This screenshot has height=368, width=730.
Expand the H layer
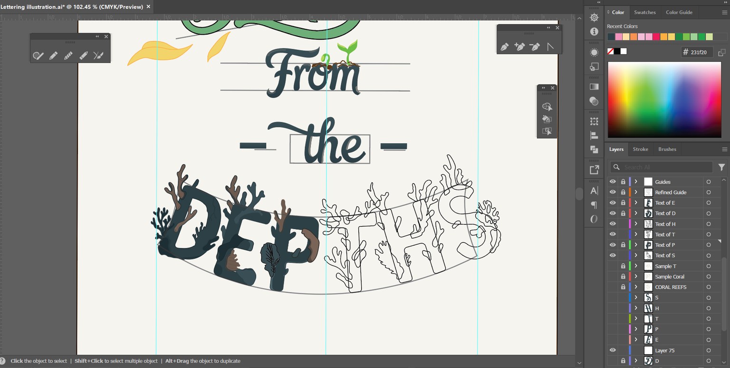636,308
